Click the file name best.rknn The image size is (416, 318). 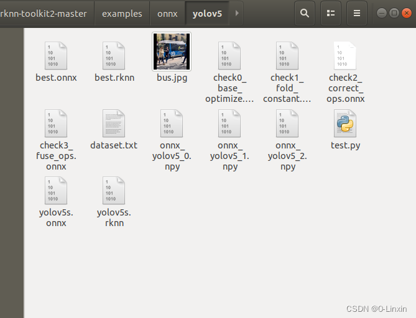tap(114, 78)
